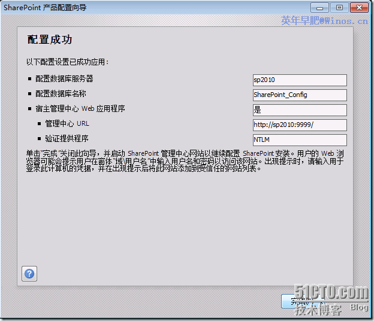374x321 pixels.
Task: Click the 是 value field for hosting Central Administration
Action: point(300,110)
